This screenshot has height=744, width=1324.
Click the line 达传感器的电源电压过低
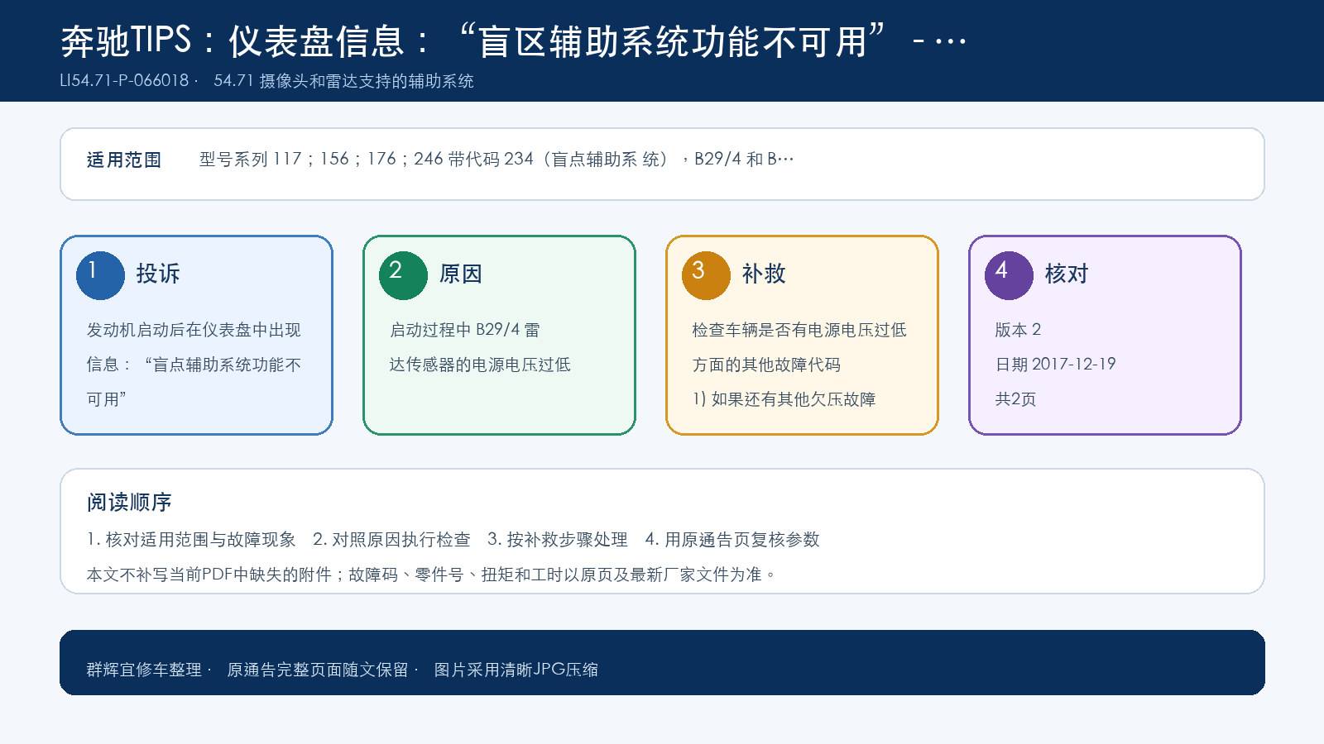pos(480,365)
